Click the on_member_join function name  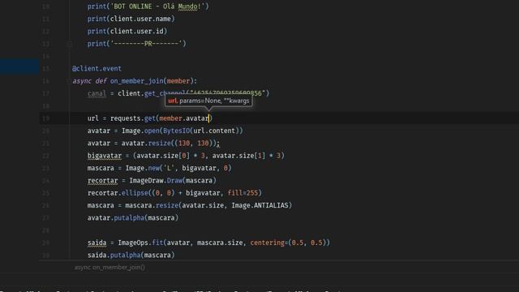(137, 81)
